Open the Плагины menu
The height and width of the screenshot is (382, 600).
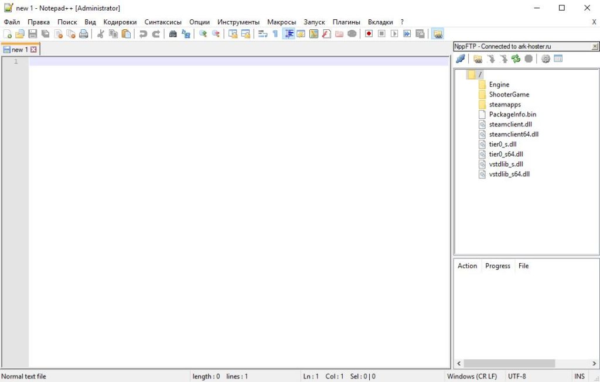[x=346, y=22]
